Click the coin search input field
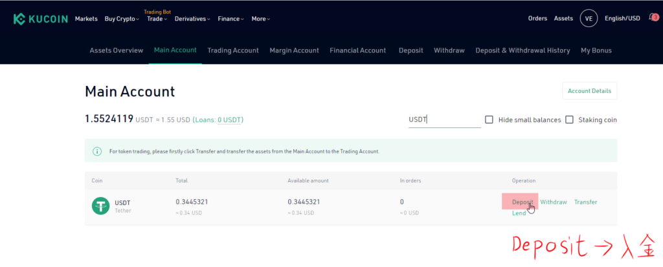The width and height of the screenshot is (663, 267). click(444, 120)
